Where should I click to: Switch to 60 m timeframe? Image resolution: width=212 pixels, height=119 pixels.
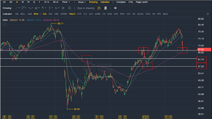pyautogui.click(x=56, y=2)
